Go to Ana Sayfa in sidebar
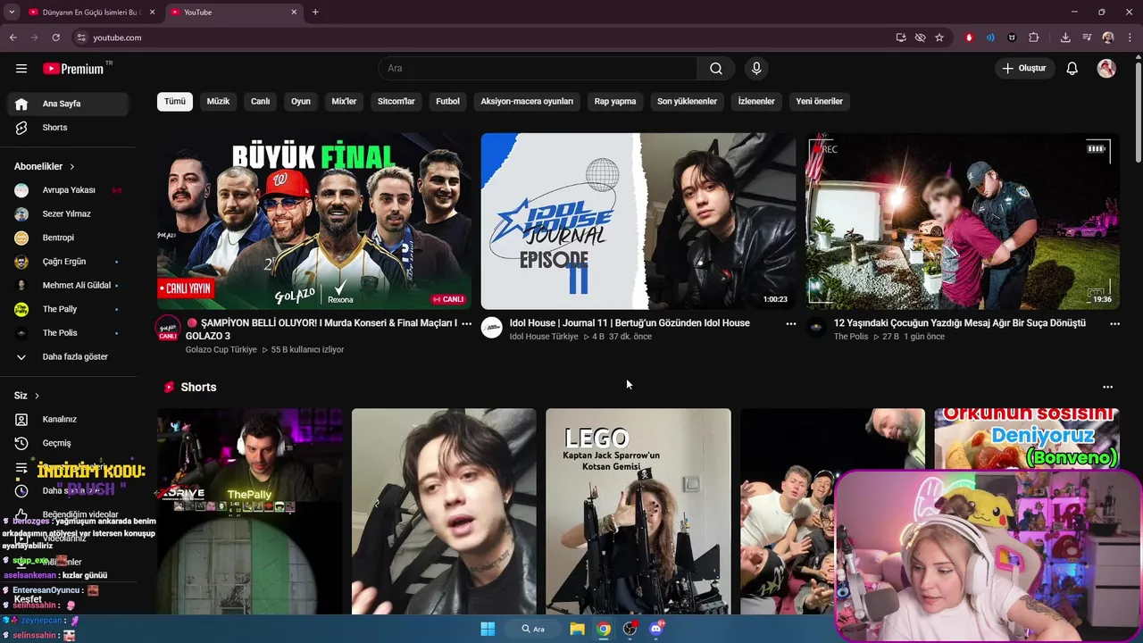1143x643 pixels. (x=68, y=104)
